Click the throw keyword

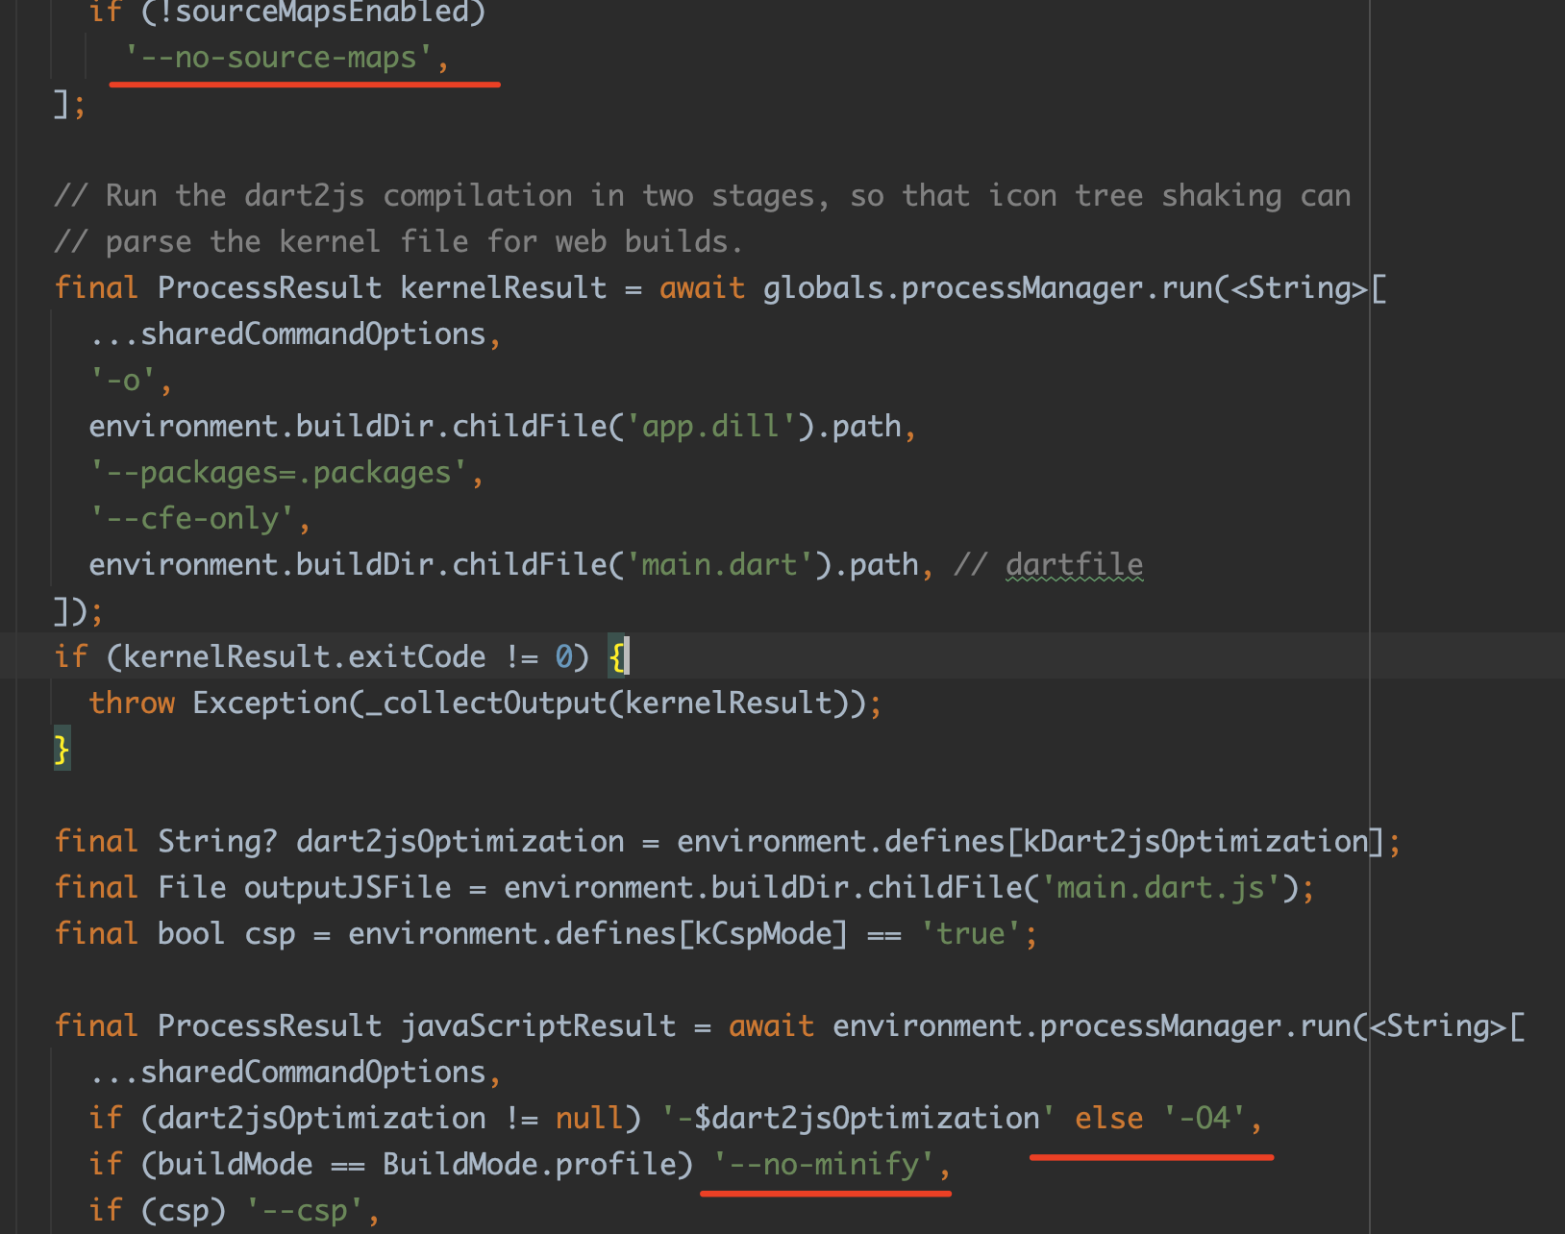(132, 703)
